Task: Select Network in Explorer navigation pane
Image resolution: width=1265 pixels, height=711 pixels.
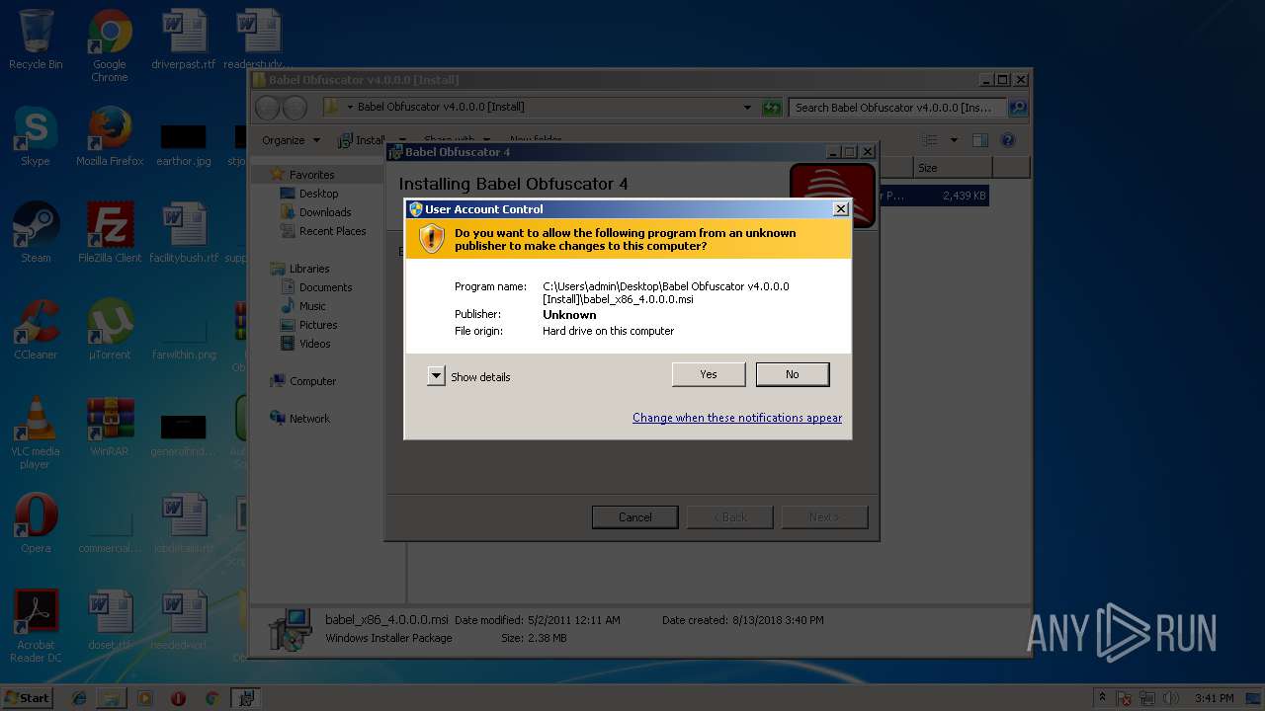Action: [x=309, y=419]
